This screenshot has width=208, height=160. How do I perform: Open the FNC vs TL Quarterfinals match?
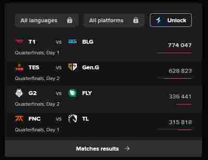pos(103,124)
